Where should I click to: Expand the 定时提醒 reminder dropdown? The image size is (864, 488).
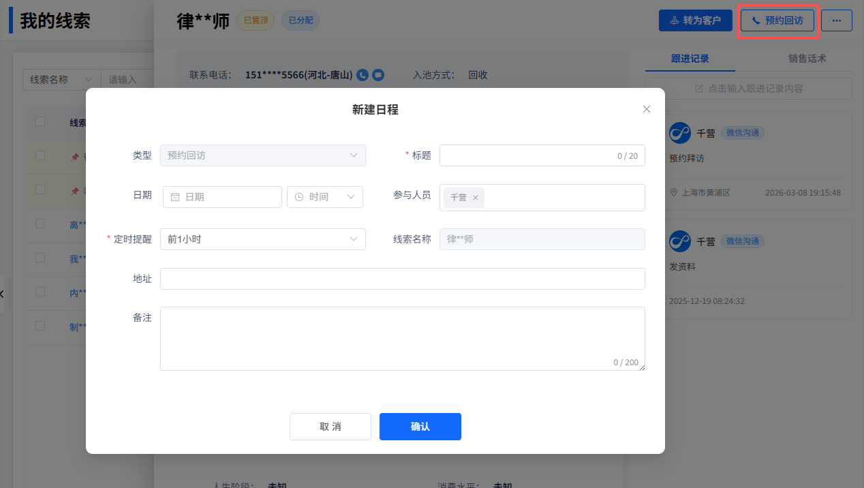tap(262, 239)
